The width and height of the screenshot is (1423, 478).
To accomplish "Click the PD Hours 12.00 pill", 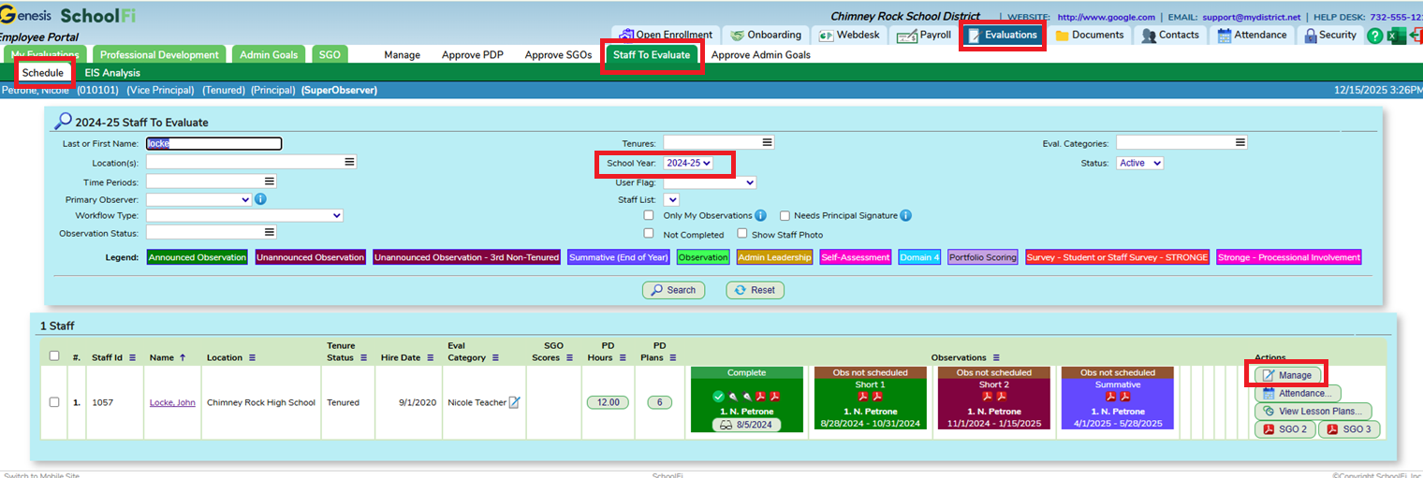I will coord(608,402).
